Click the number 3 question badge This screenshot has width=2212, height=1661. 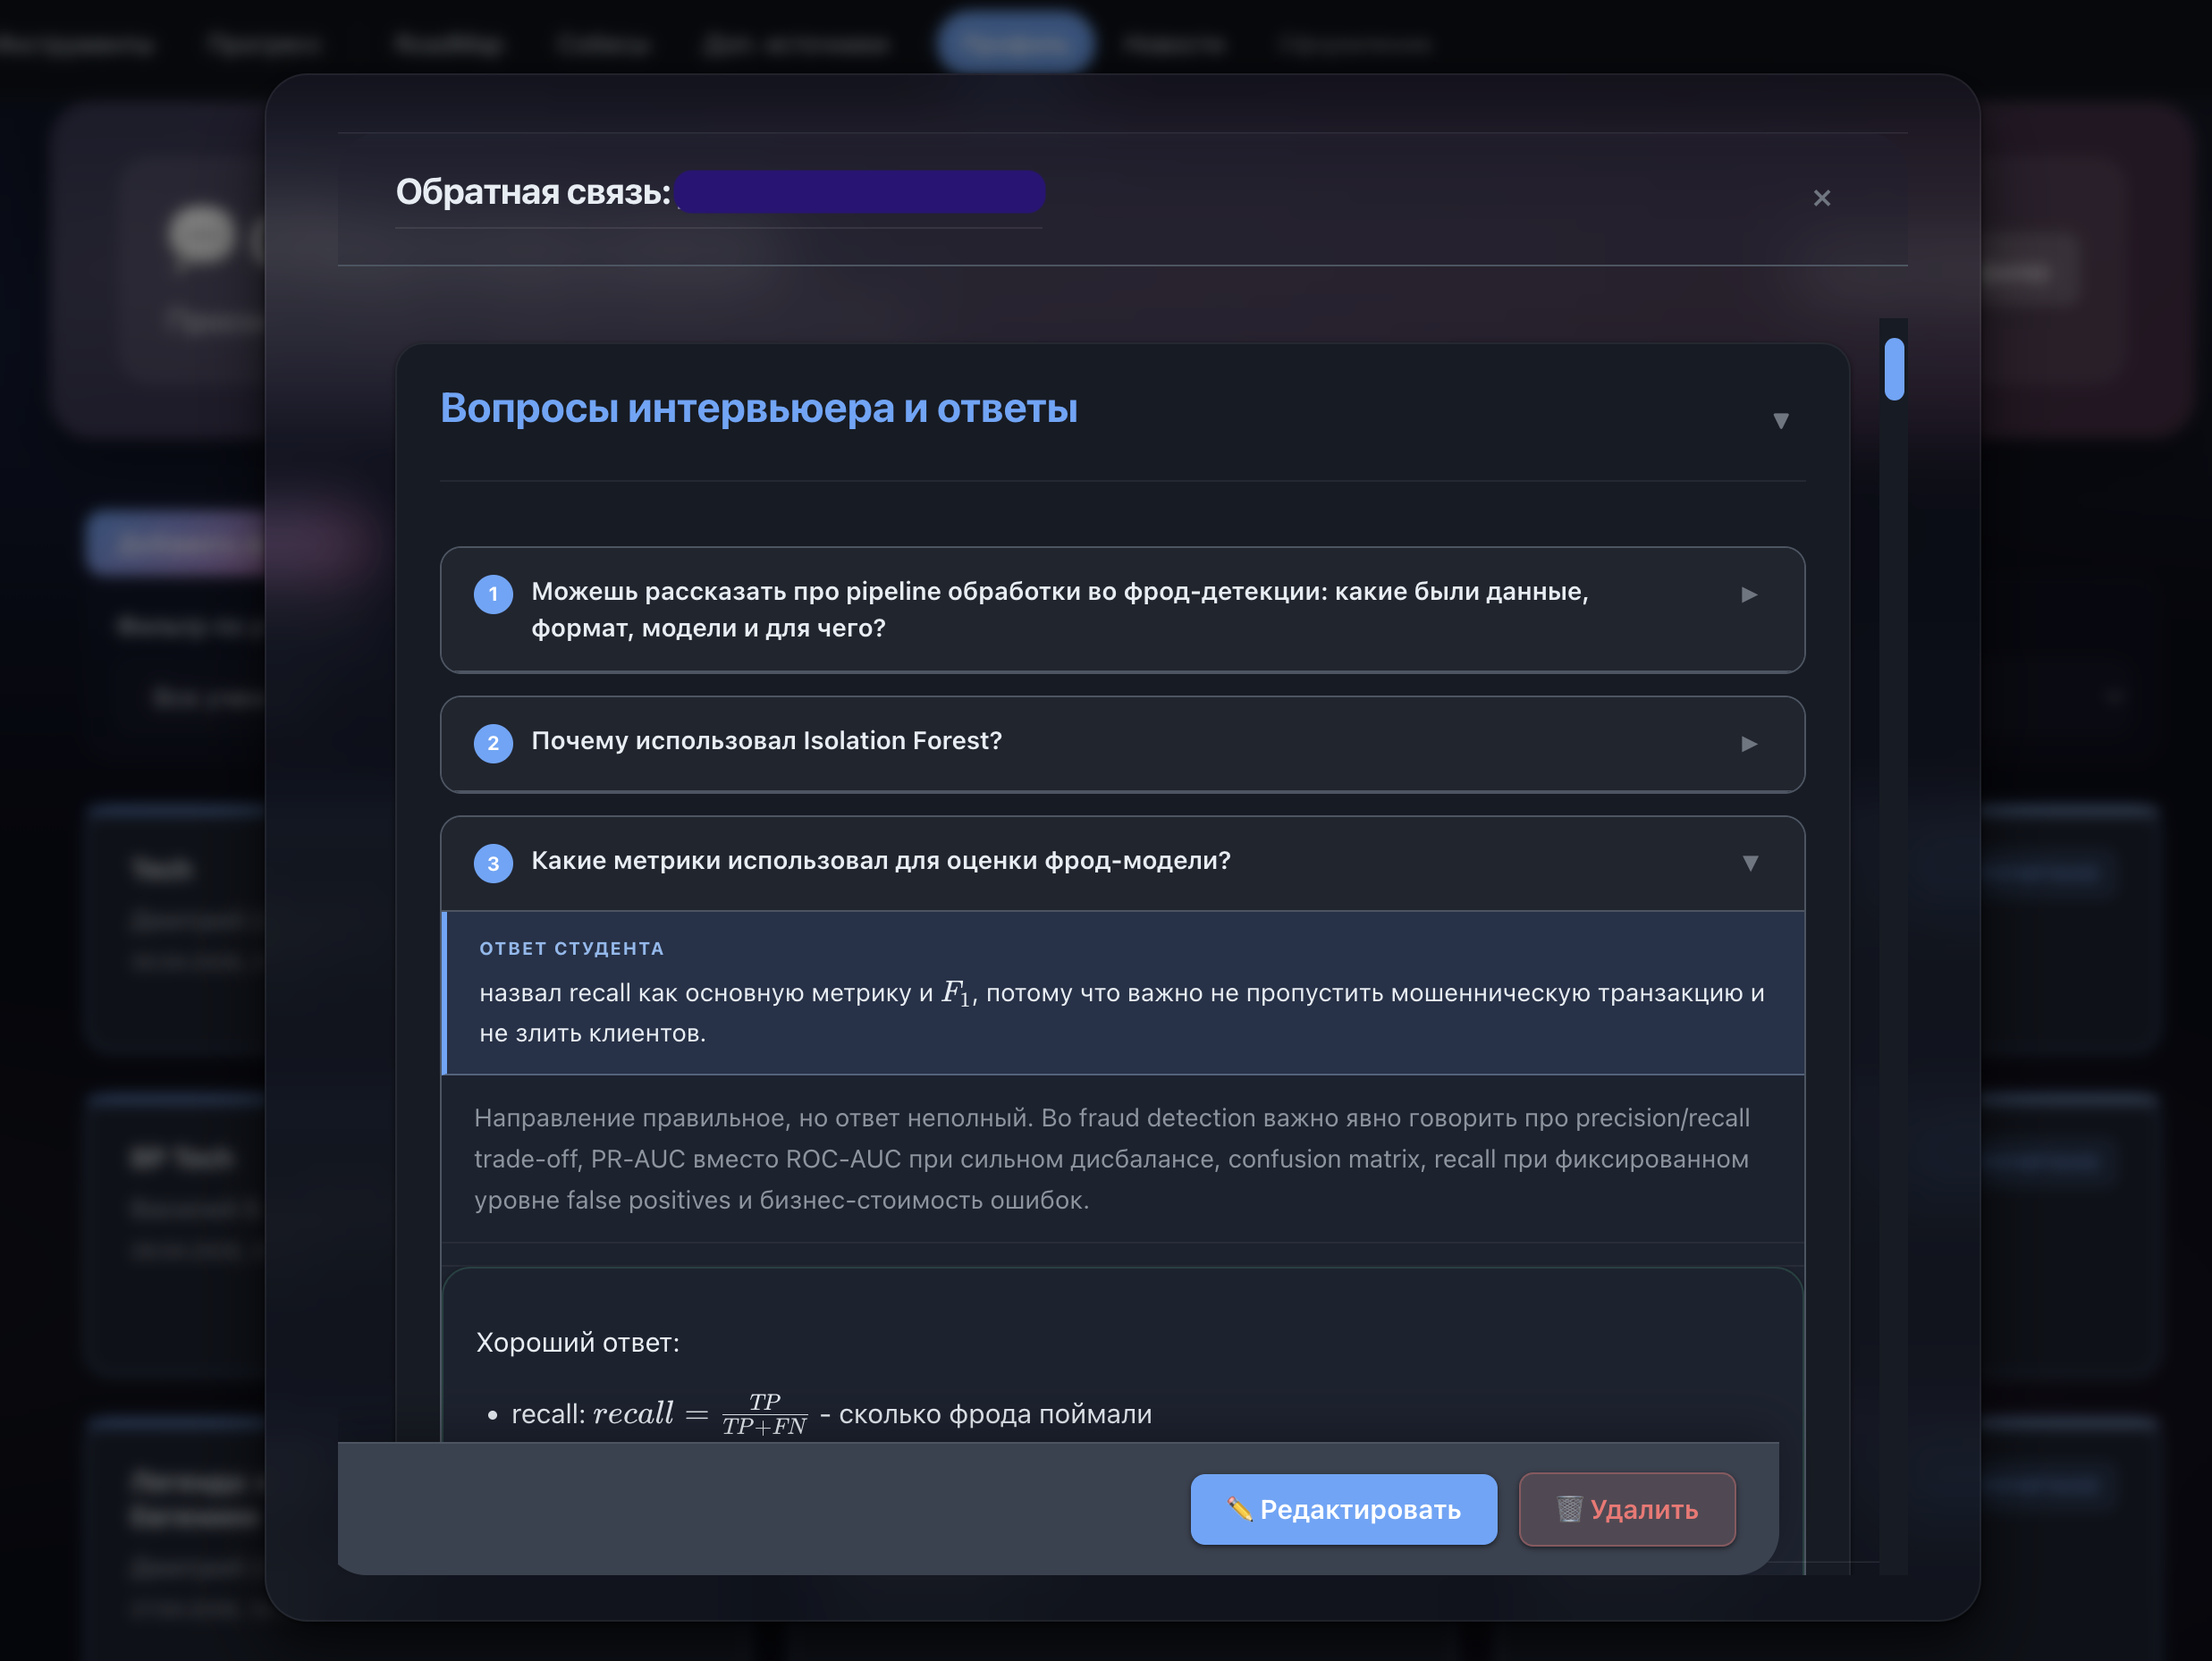pos(493,863)
